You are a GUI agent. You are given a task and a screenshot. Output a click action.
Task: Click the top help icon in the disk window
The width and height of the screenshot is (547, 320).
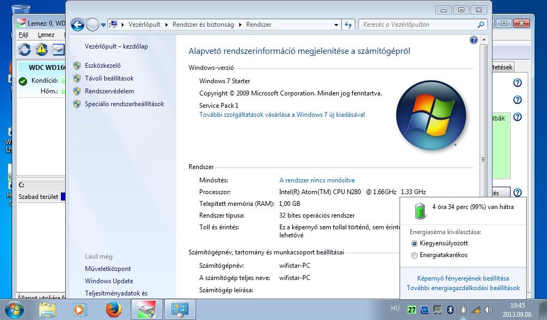[517, 83]
